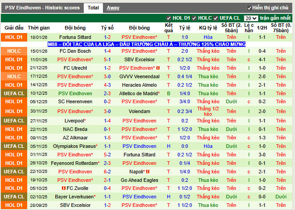Click the Số BT (2.5bàn) column header
The height and width of the screenshot is (210, 295).
point(231,28)
